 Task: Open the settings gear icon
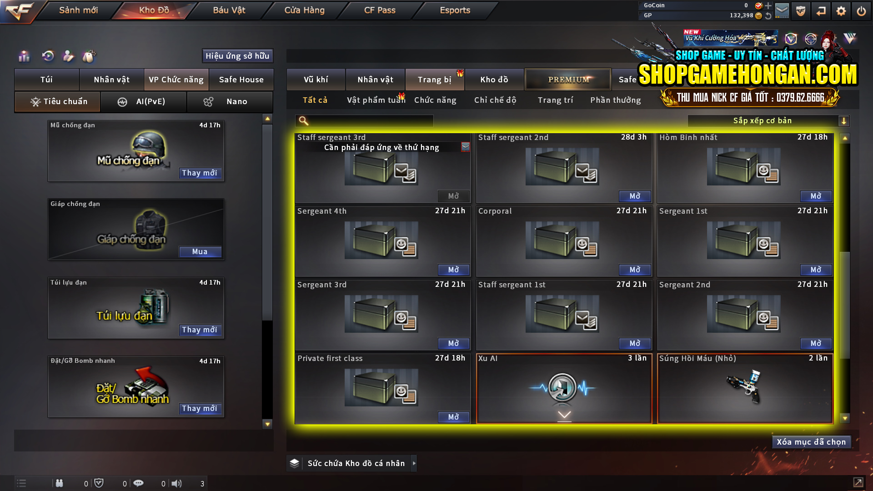(841, 11)
